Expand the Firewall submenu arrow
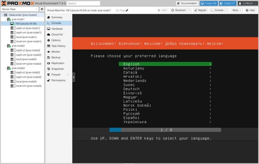Viewport: 259px width, 164px height. click(x=68, y=75)
